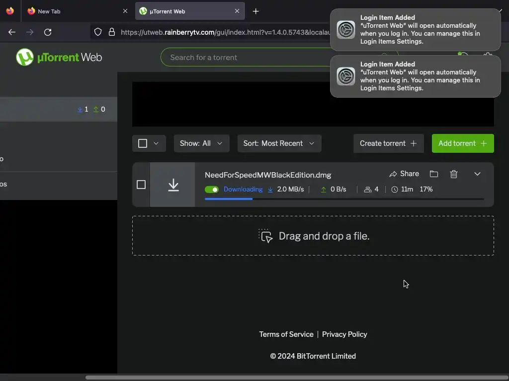The width and height of the screenshot is (509, 381).
Task: Expand torrent details with chevron
Action: point(477,174)
